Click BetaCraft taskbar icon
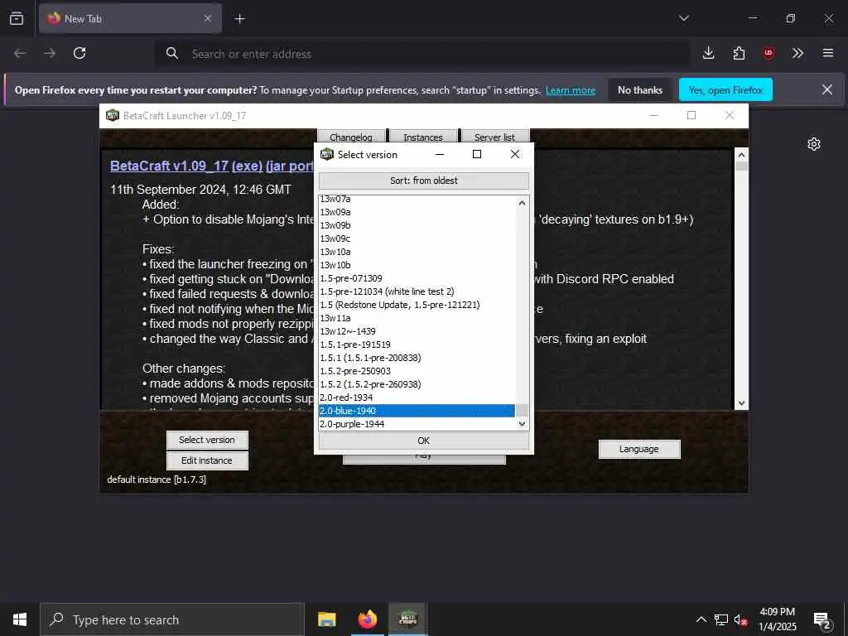848x636 pixels. click(x=407, y=619)
